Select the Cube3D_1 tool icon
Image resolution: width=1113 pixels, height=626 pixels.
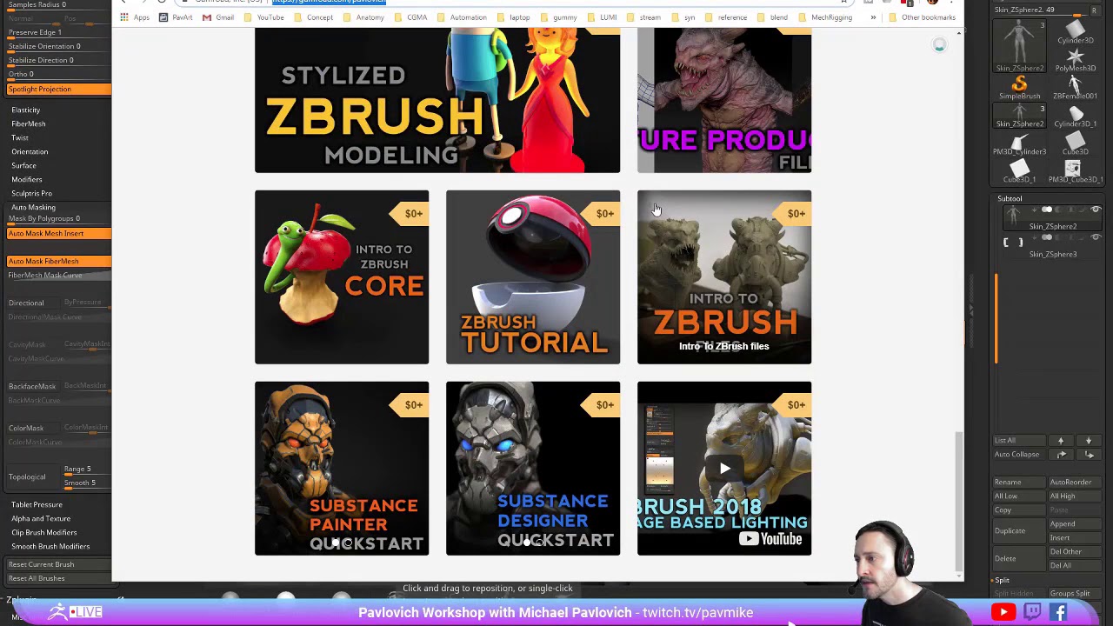tap(1020, 170)
